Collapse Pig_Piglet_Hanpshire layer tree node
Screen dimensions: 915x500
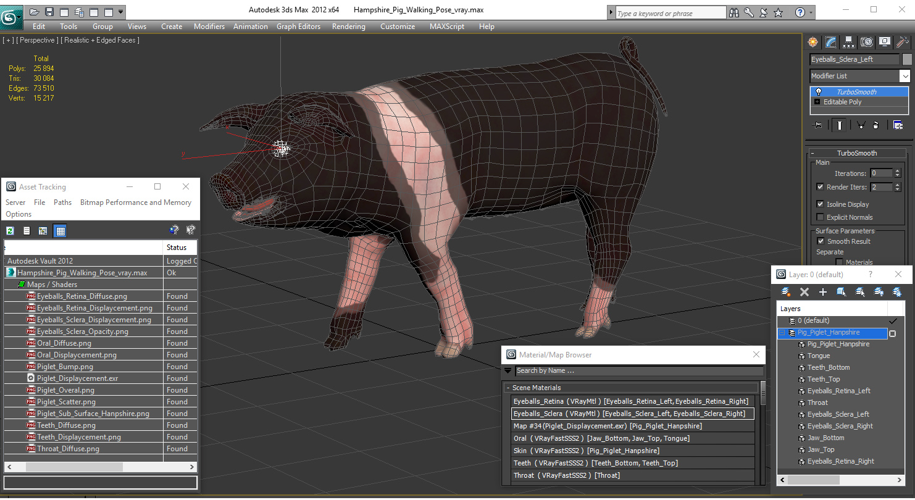click(782, 333)
